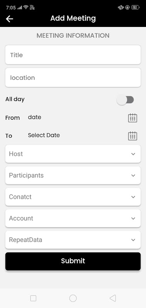Expand the Host dropdown
146x308 pixels.
pos(73,154)
